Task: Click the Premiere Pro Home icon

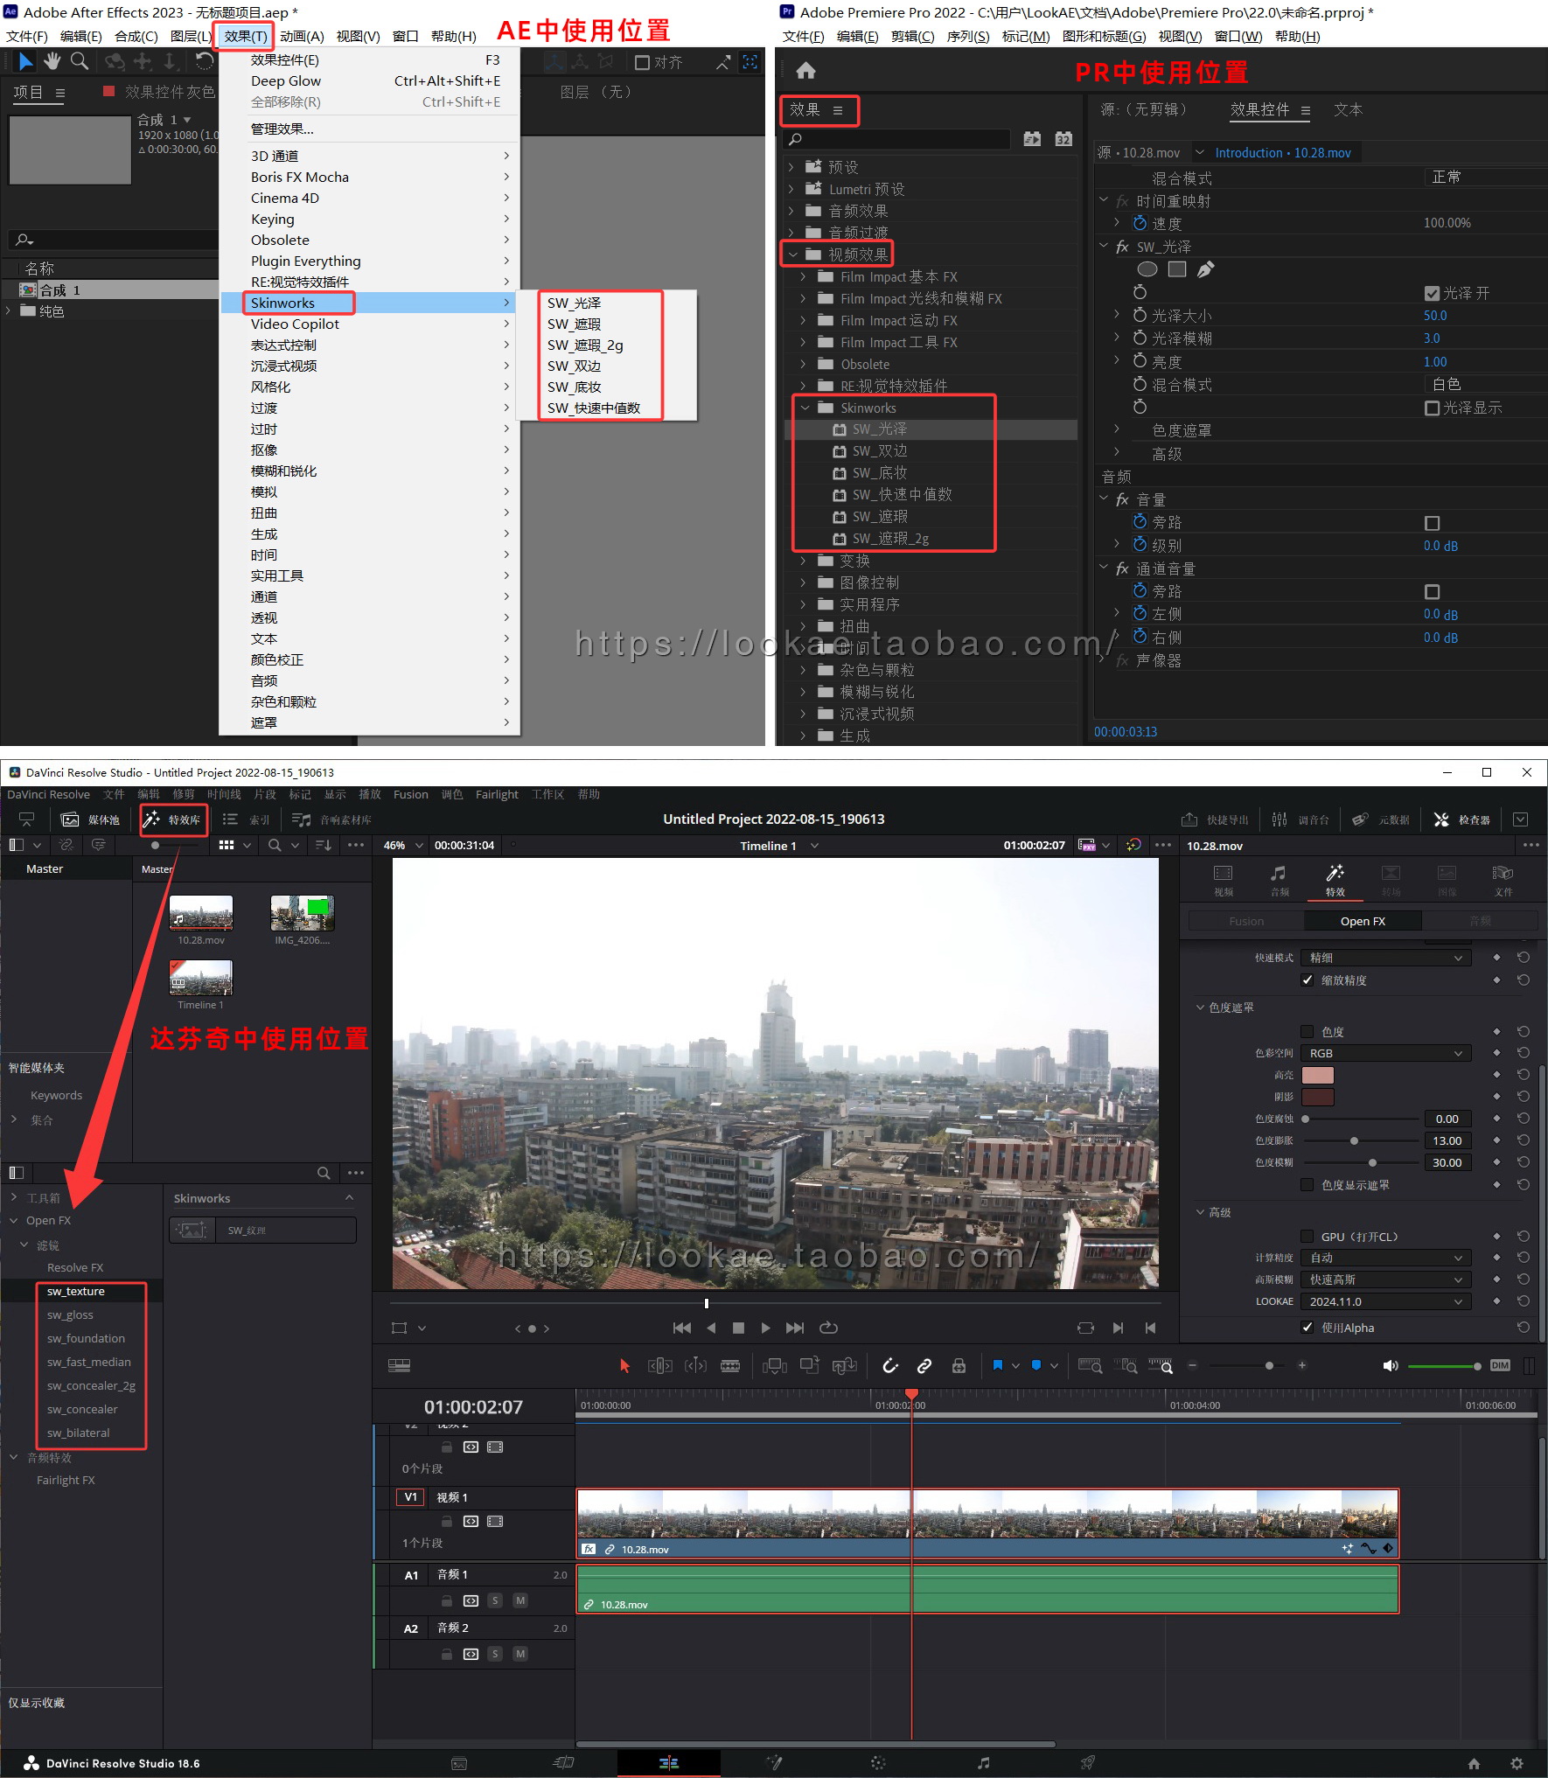Action: 805,71
